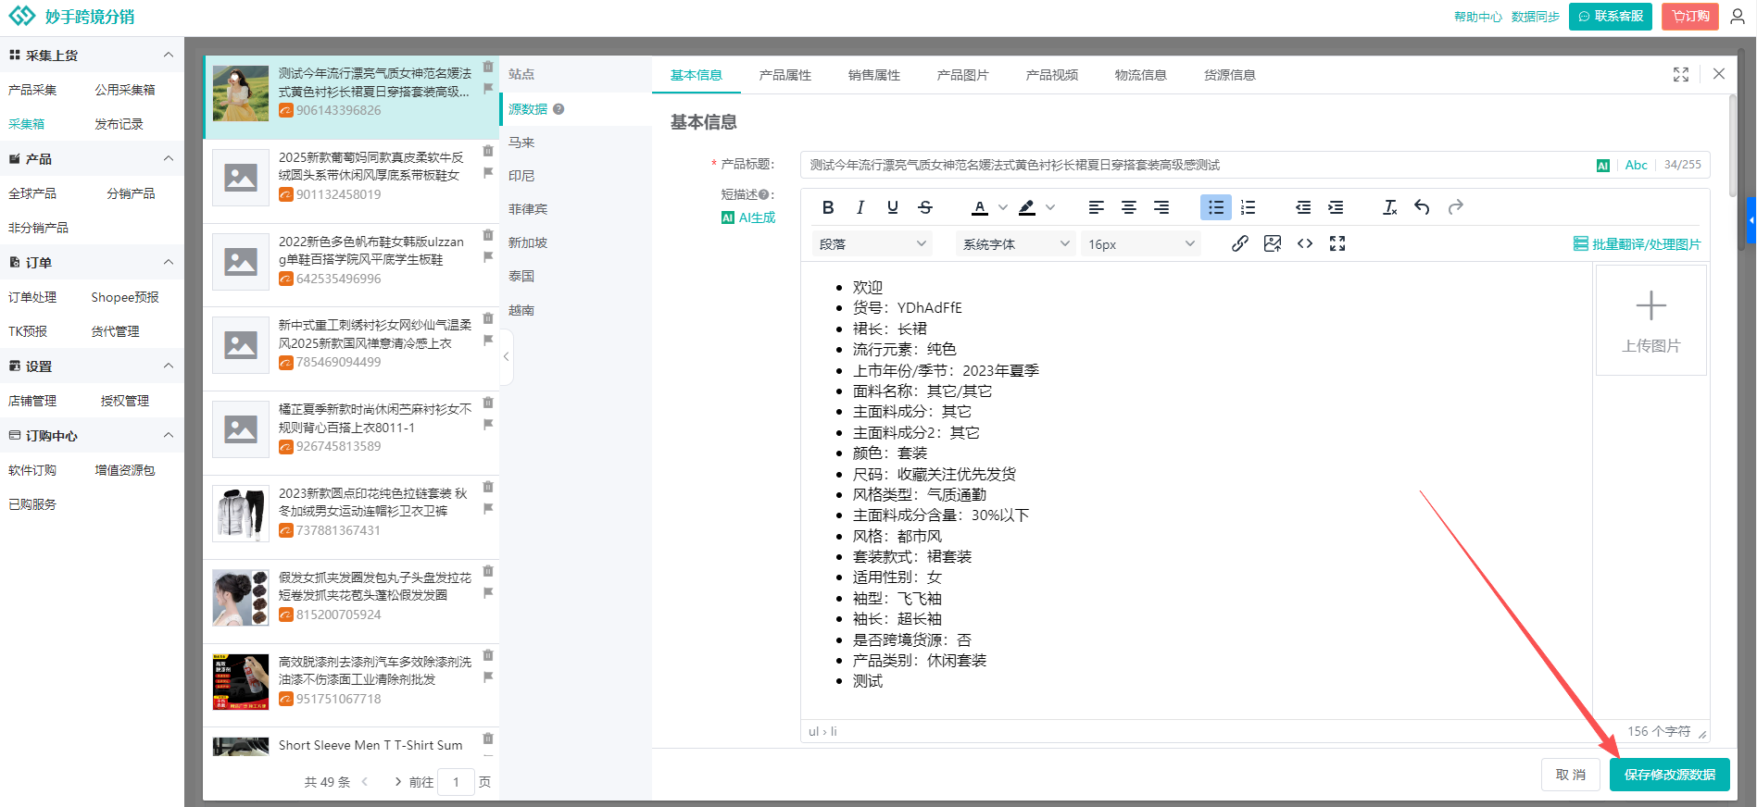Click the insert link icon
This screenshot has width=1757, height=807.
[x=1239, y=243]
